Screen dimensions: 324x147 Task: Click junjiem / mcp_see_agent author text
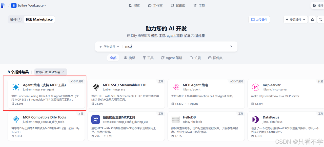click(38, 90)
